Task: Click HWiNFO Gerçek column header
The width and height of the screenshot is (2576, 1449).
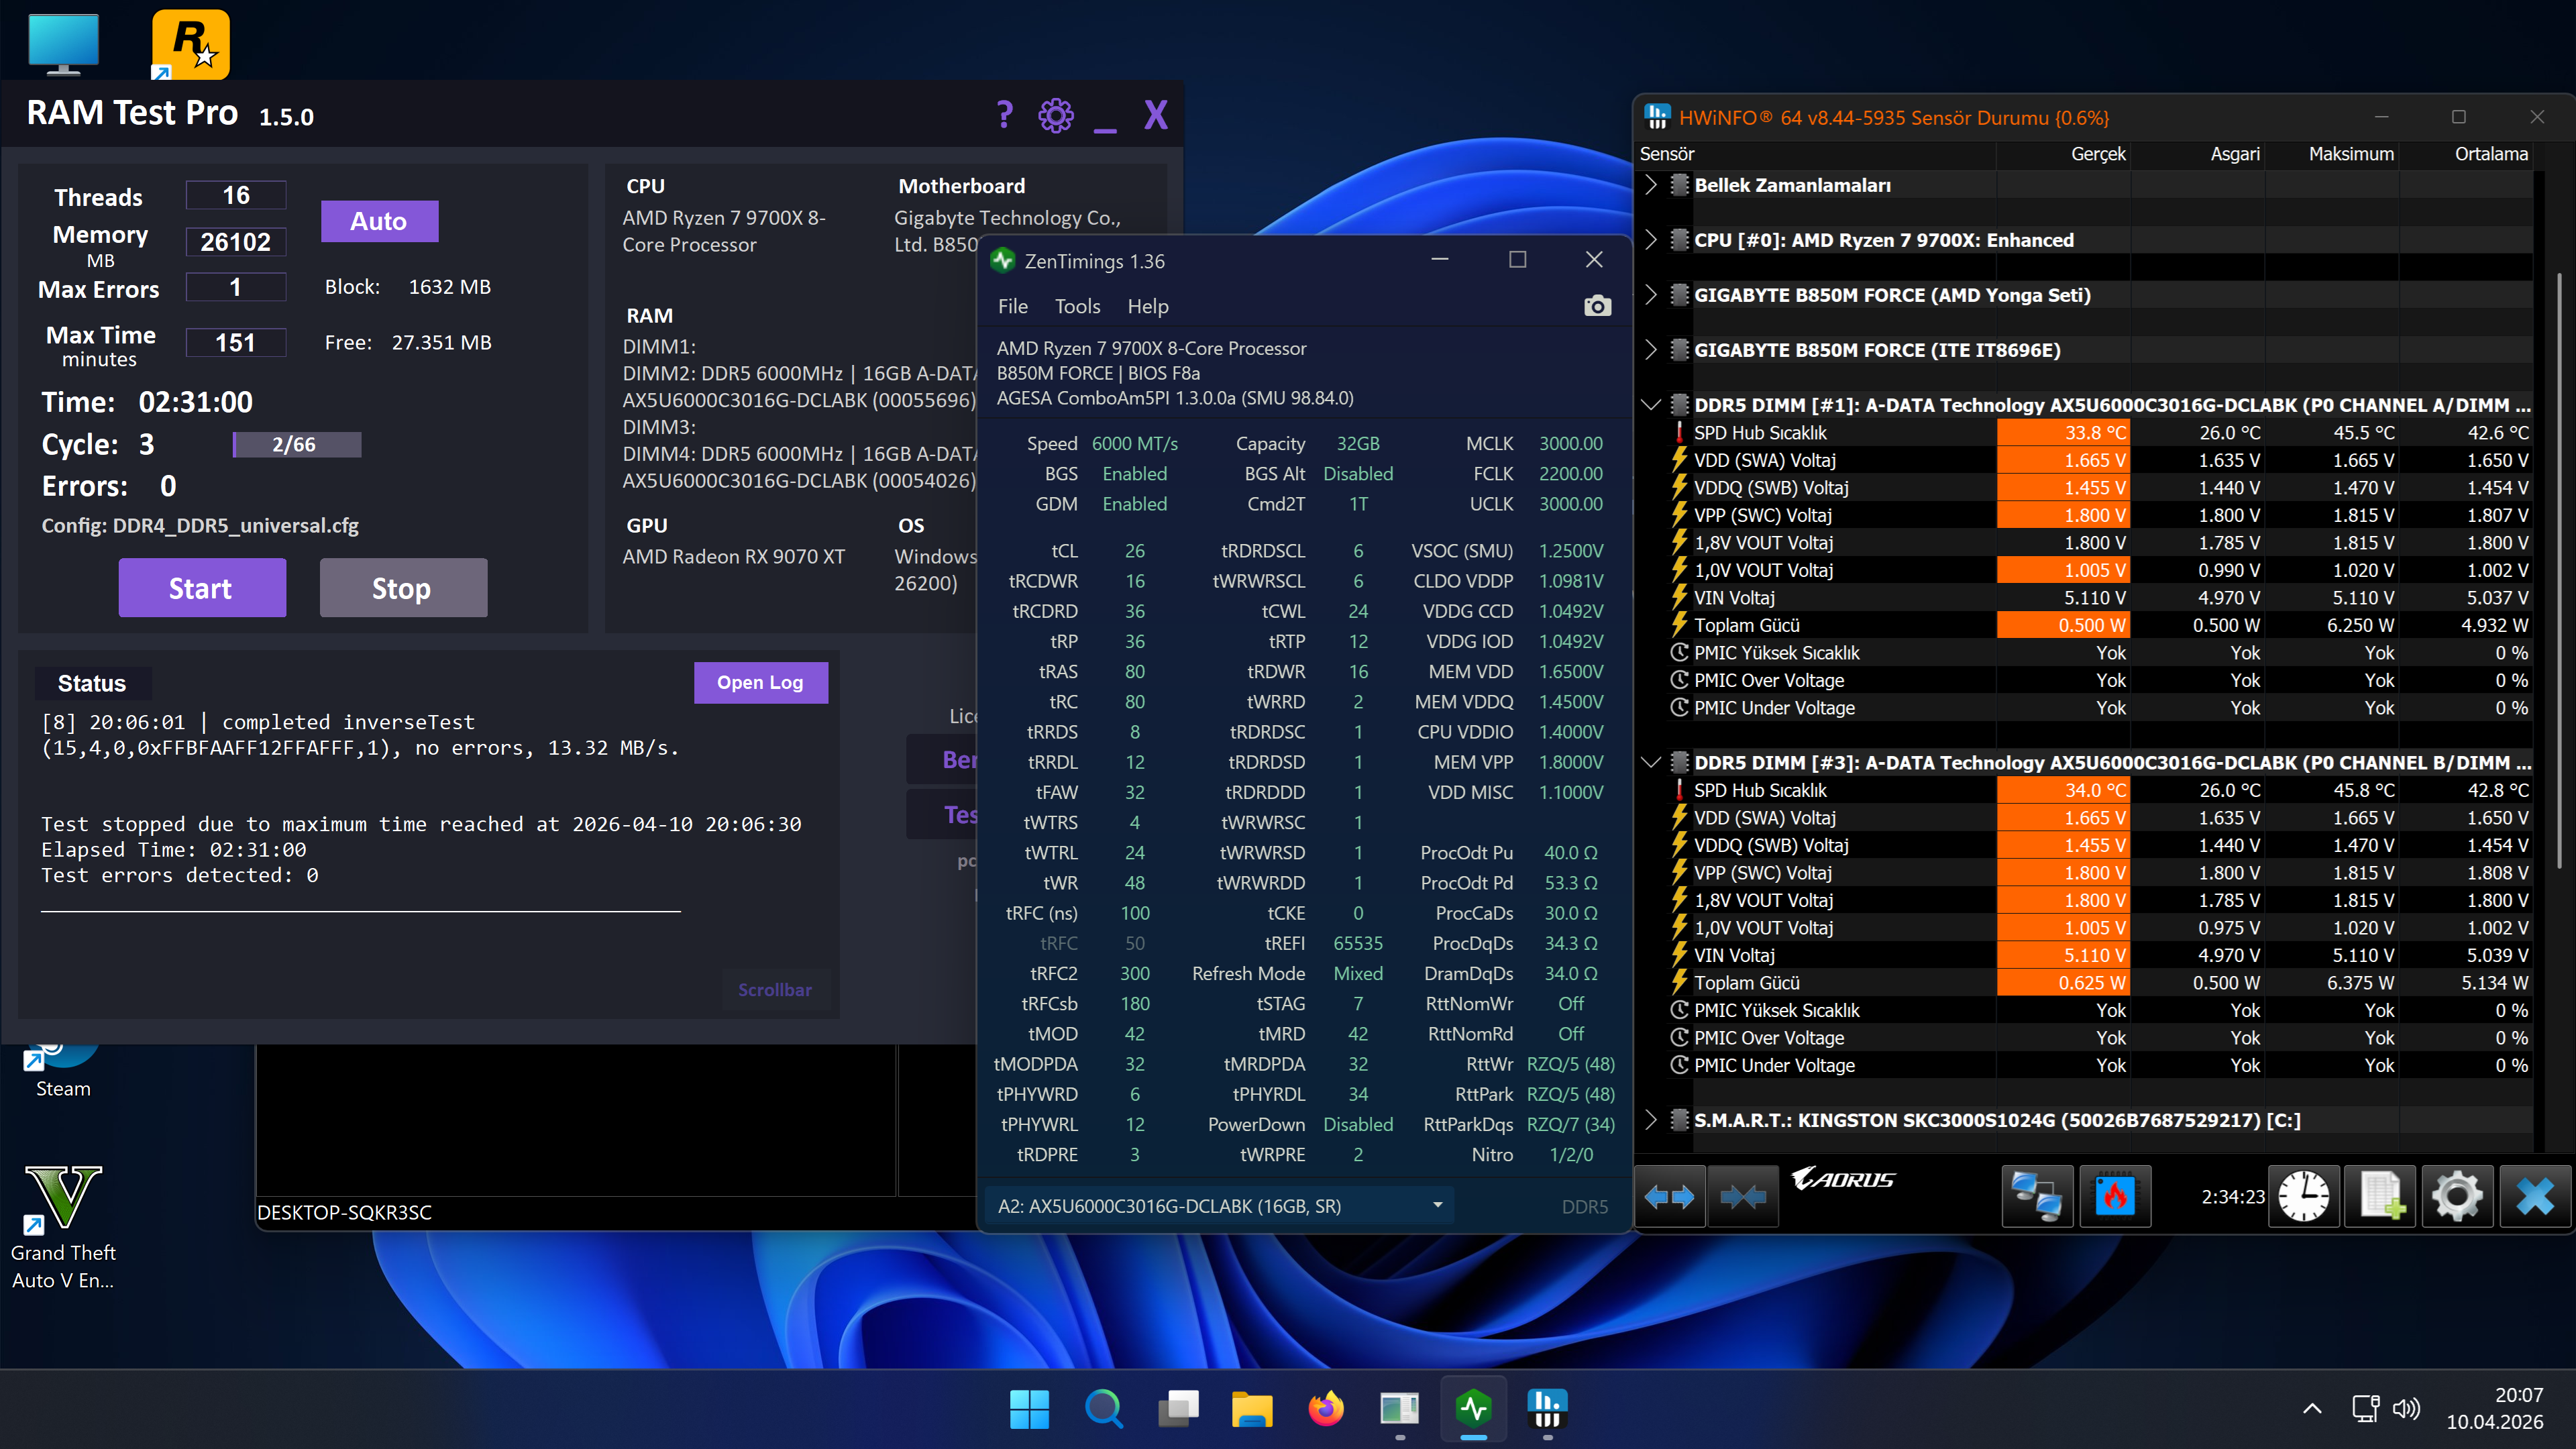Action: pyautogui.click(x=2064, y=154)
